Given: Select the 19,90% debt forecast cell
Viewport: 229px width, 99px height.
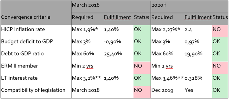Looking at the screenshot, I should click(x=194, y=54).
